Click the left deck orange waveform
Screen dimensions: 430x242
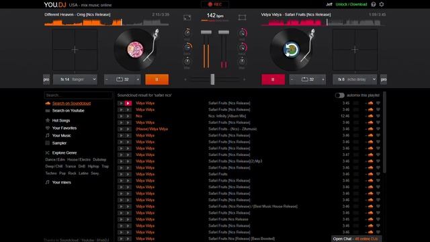[106, 22]
